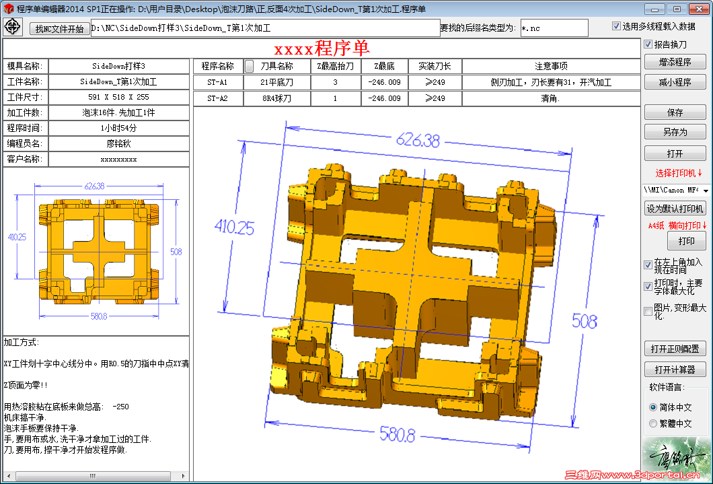The image size is (713, 484).
Task: Select the 简体中文 language option
Action: tap(653, 407)
